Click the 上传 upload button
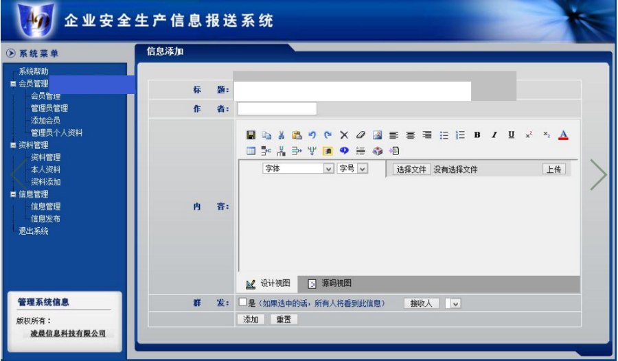The width and height of the screenshot is (618, 361). click(553, 169)
